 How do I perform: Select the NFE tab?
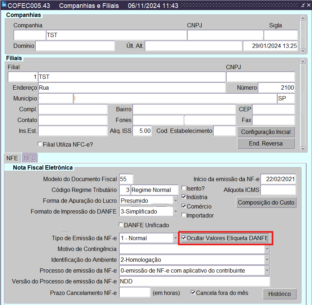(x=12, y=158)
